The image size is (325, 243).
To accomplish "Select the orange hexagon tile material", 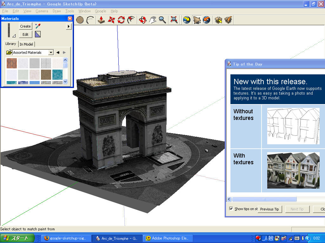I will click(x=12, y=63).
